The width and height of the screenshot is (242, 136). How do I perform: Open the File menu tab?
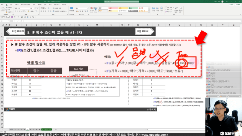(2, 5)
